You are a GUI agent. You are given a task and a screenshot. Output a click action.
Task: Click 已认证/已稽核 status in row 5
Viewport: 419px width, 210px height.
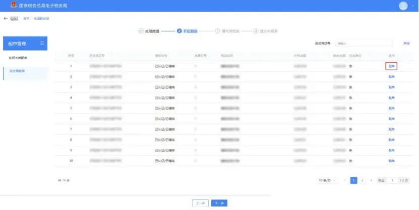pos(164,108)
